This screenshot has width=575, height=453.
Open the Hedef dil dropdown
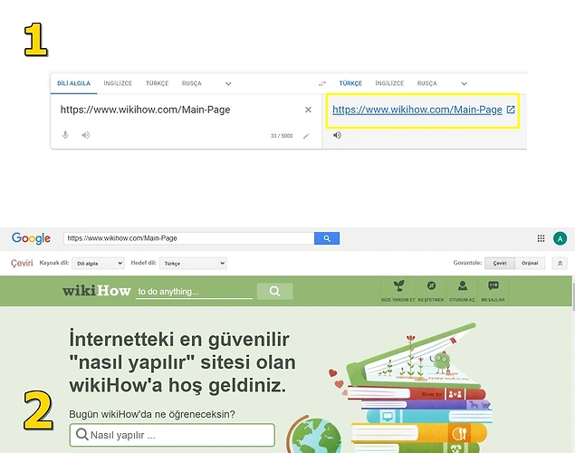point(193,263)
